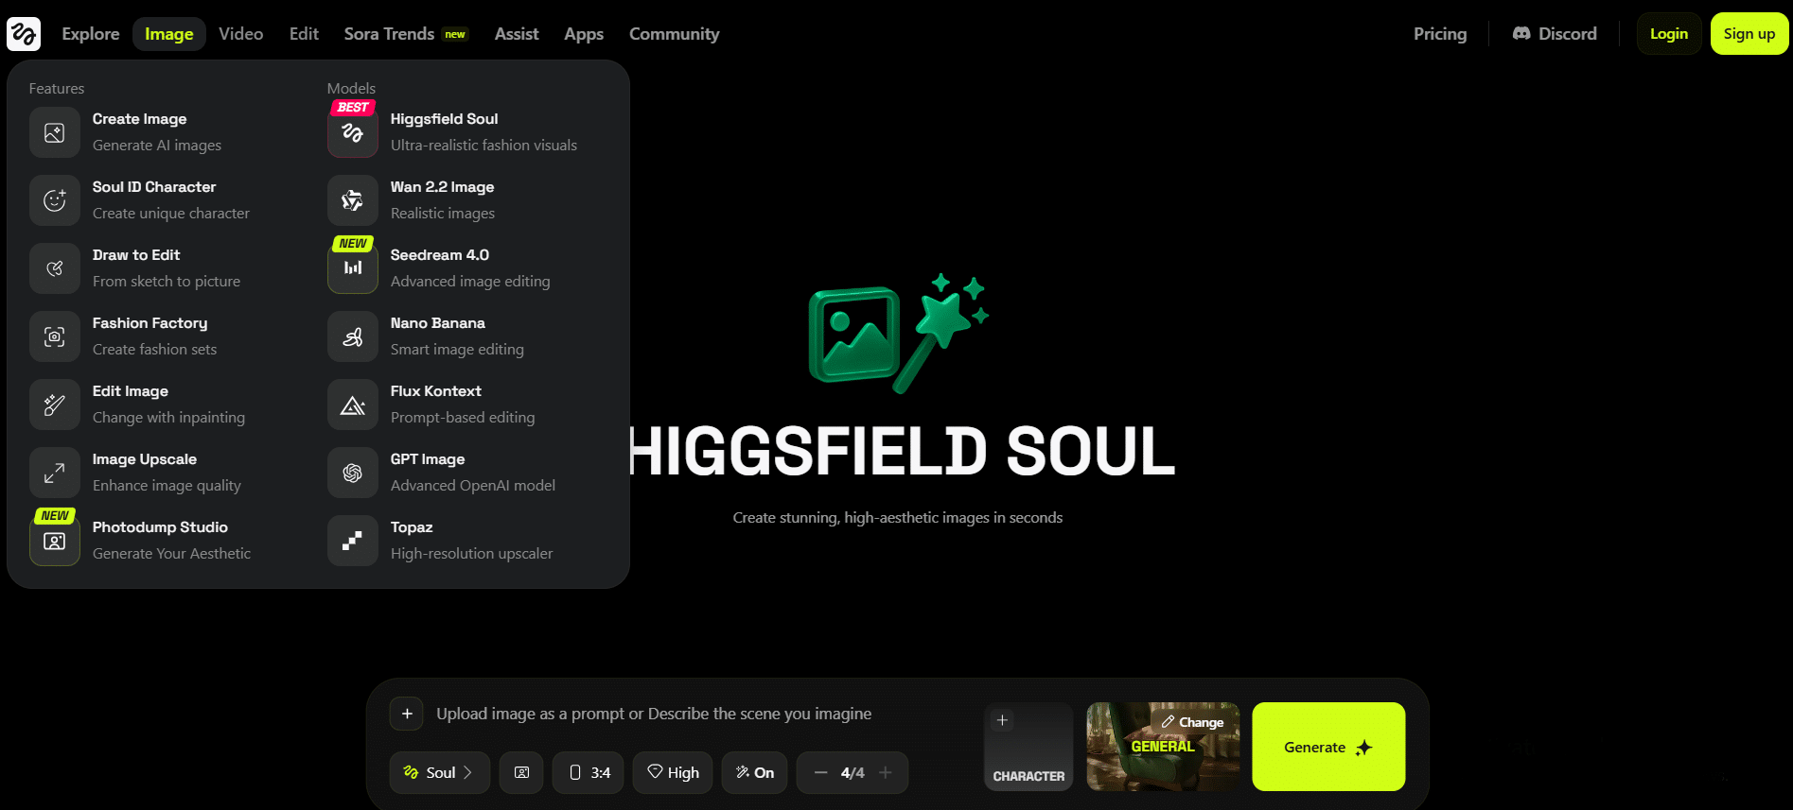Click the Draw to Edit icon
Image resolution: width=1793 pixels, height=810 pixels.
pyautogui.click(x=55, y=268)
